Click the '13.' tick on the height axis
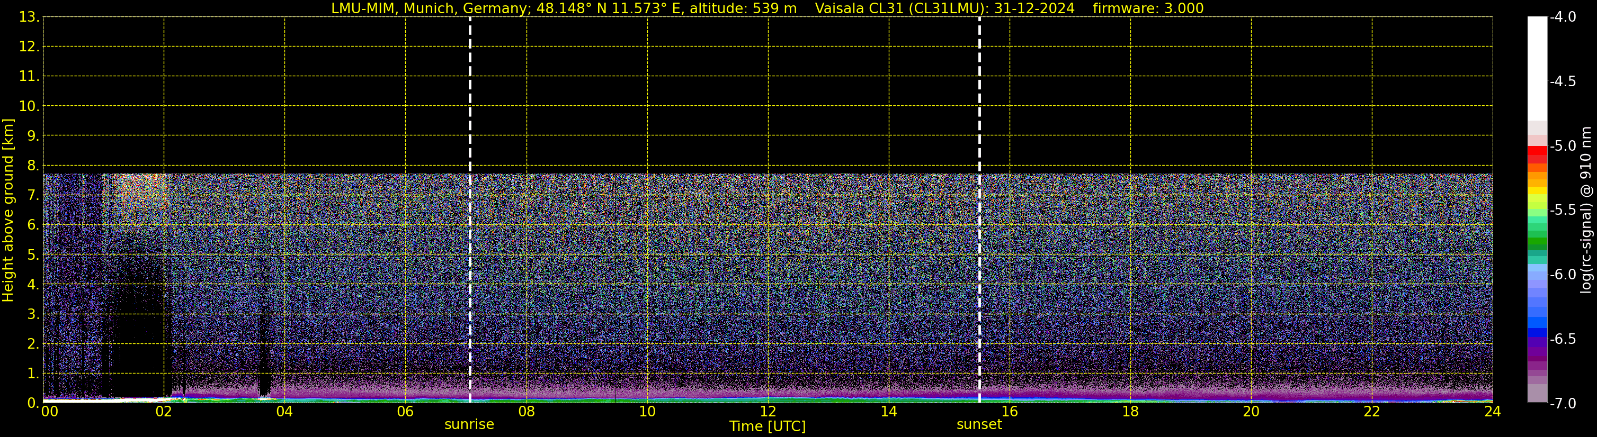The width and height of the screenshot is (1597, 437). [29, 17]
